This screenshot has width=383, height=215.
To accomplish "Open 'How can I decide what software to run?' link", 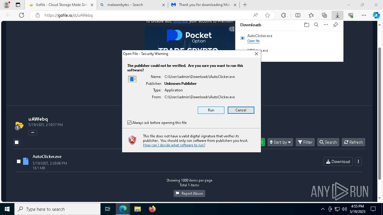I will click(174, 145).
